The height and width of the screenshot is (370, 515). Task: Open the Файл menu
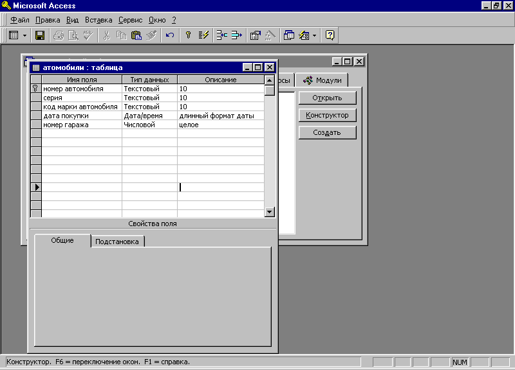[20, 20]
